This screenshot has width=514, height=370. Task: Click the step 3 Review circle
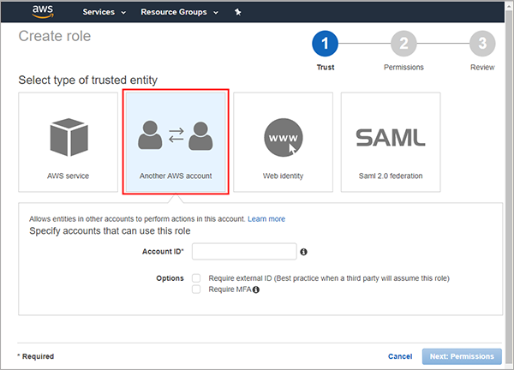[482, 44]
